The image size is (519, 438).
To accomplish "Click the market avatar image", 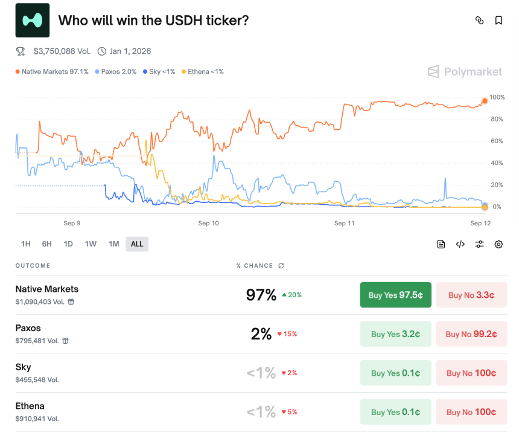I will click(x=32, y=20).
